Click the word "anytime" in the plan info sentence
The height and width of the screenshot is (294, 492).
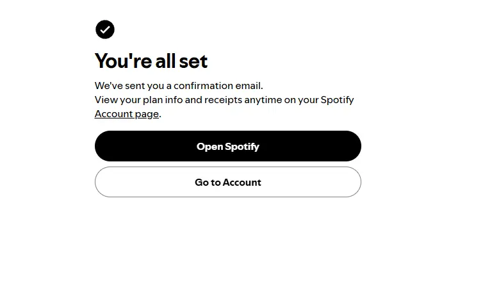(263, 100)
